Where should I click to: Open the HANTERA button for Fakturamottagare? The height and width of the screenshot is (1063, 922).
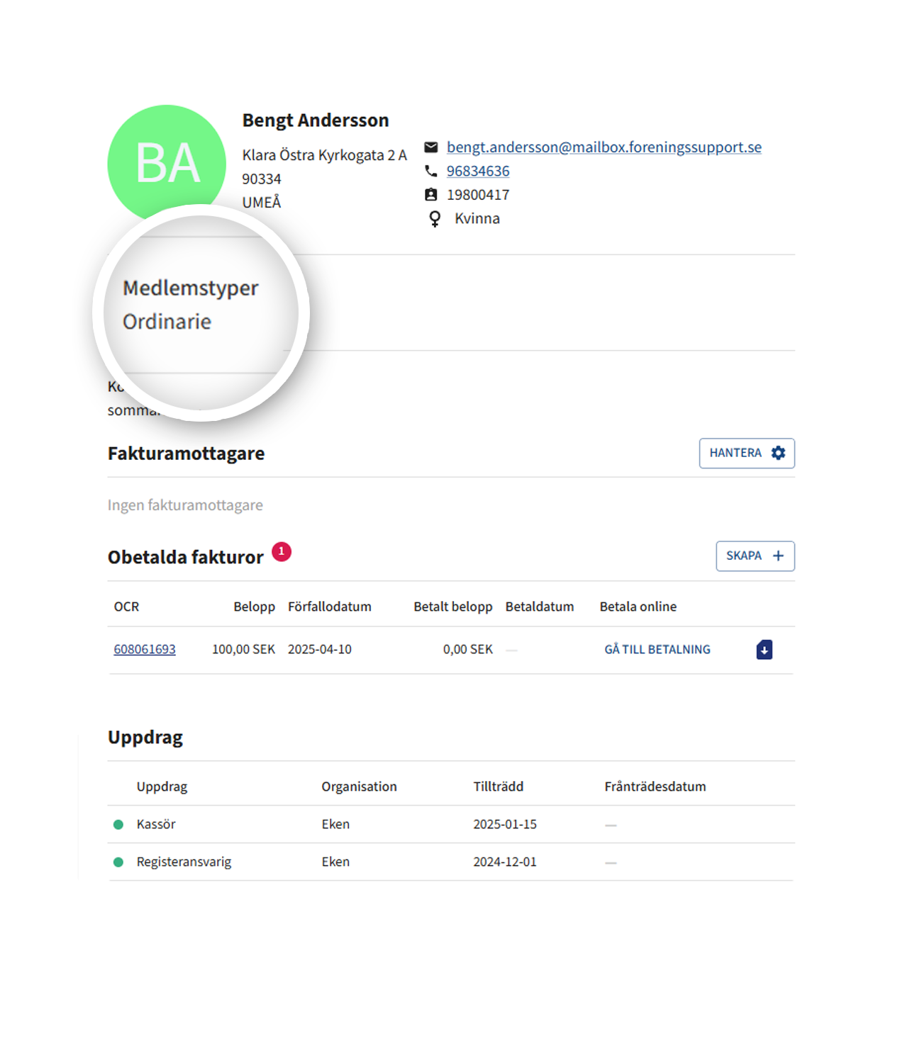coord(746,454)
